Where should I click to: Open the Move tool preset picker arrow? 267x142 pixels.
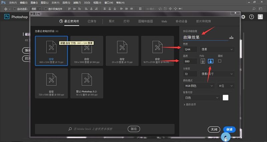pos(10,9)
